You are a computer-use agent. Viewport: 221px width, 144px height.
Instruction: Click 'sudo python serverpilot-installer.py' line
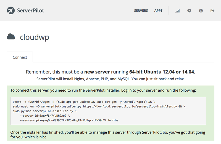[44, 111]
